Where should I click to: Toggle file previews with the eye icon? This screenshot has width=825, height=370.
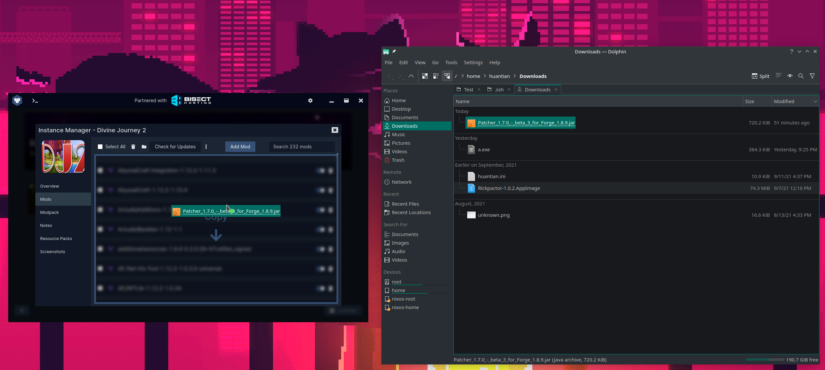click(x=790, y=76)
